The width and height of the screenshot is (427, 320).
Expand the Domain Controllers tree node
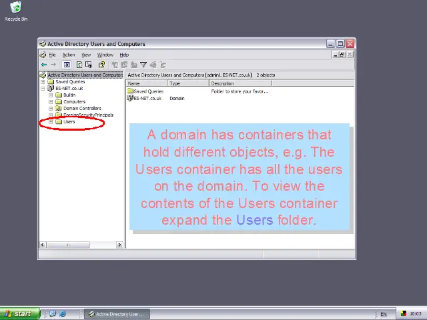click(51, 108)
